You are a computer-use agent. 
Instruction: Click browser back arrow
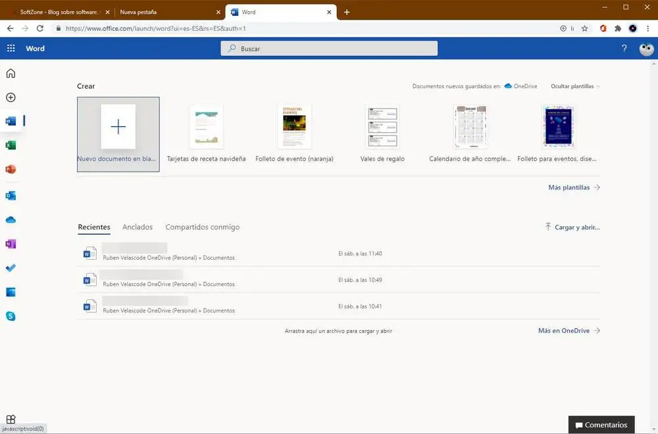tap(10, 28)
